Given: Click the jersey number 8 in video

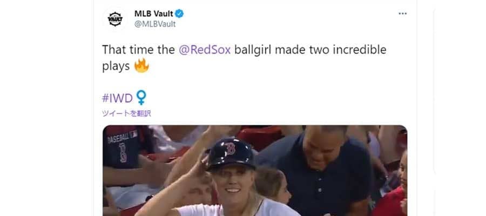Looking at the screenshot, I should (x=123, y=152).
